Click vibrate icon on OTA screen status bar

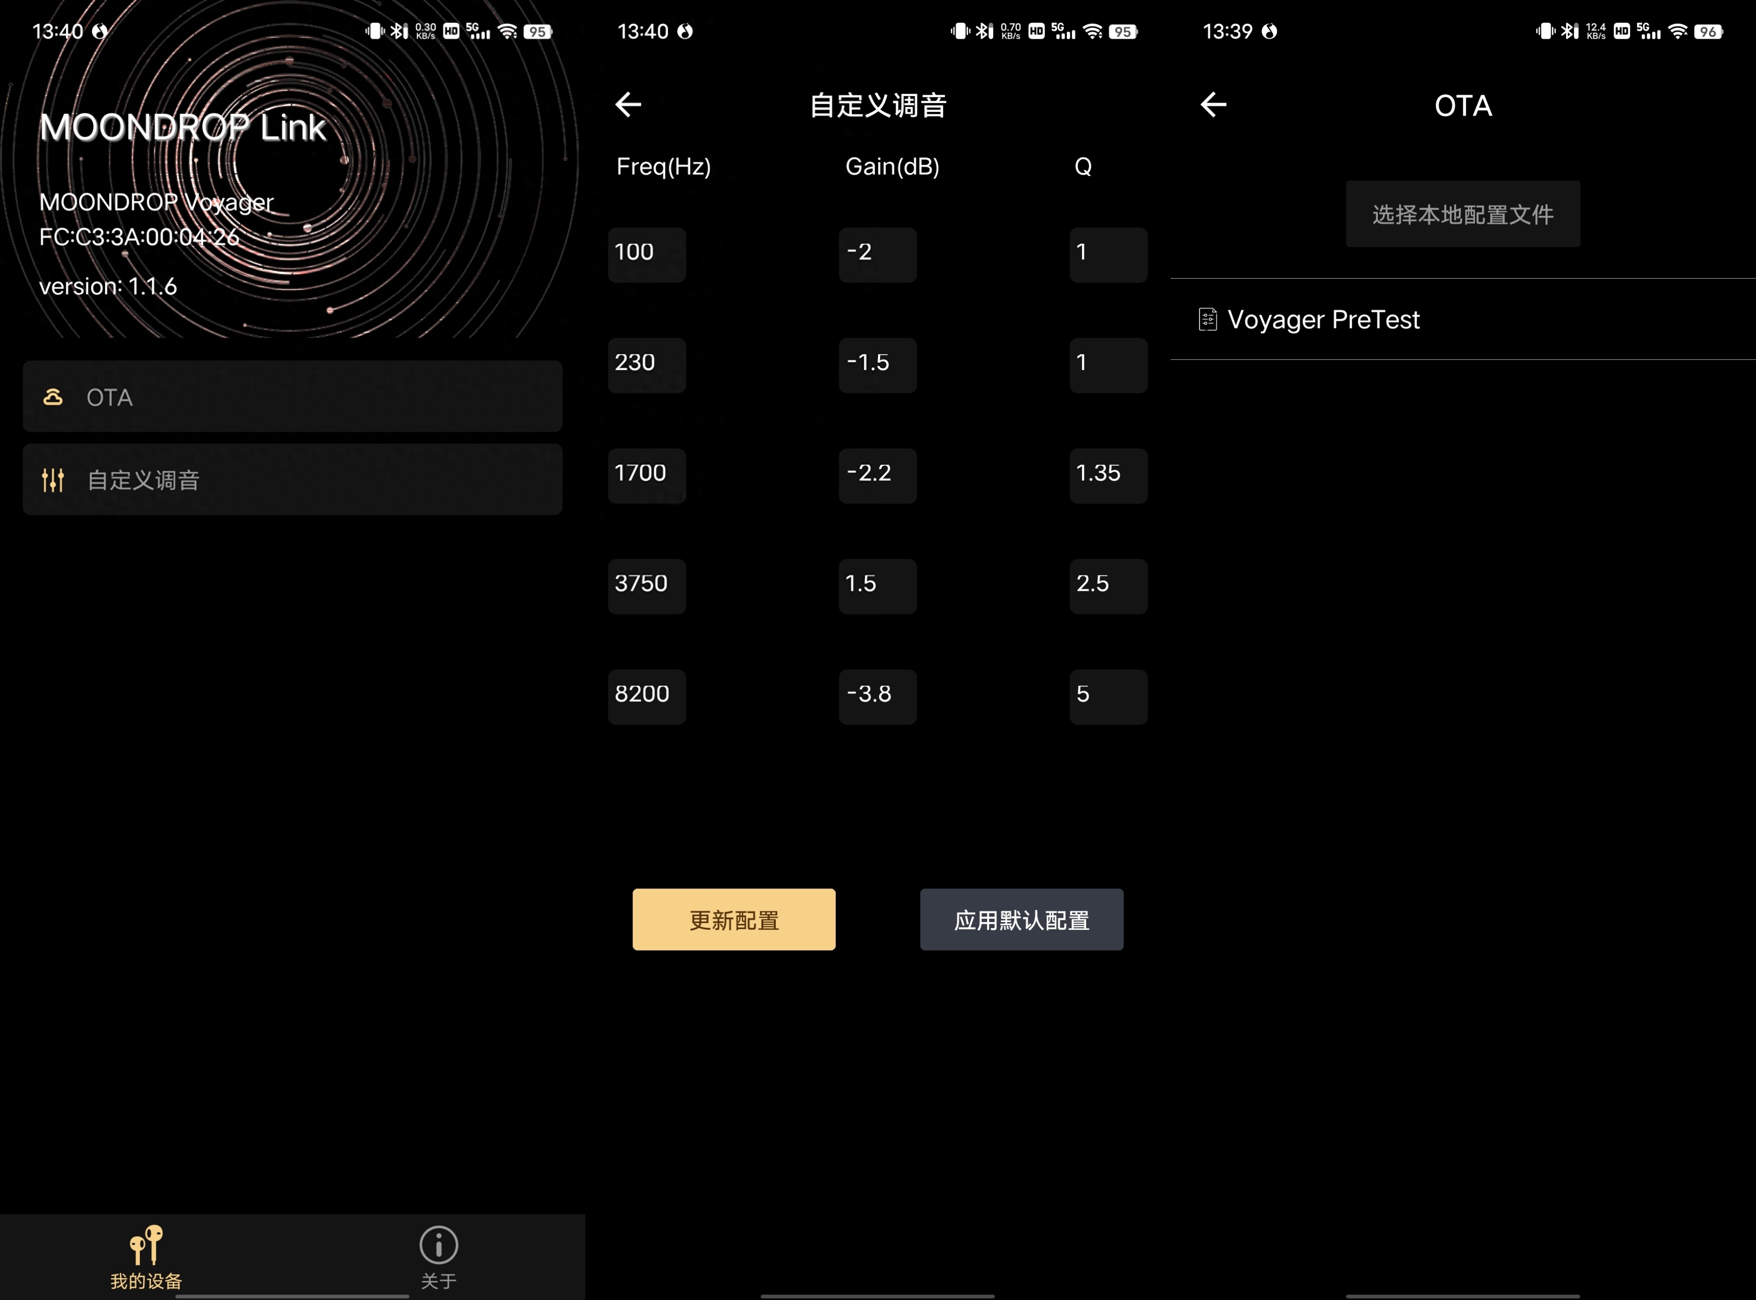click(x=1545, y=31)
